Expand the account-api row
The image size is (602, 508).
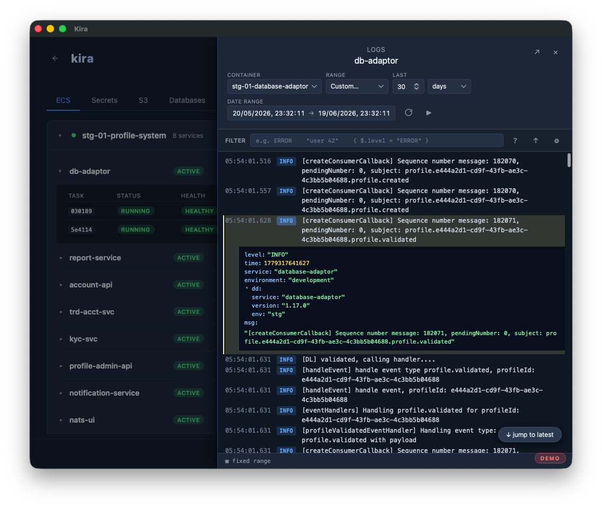click(61, 285)
